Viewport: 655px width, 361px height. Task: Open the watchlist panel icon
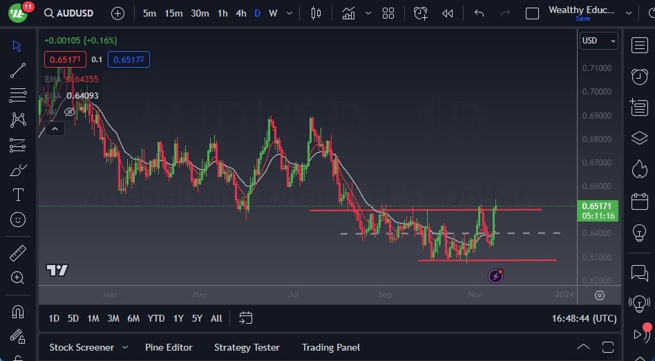[640, 45]
